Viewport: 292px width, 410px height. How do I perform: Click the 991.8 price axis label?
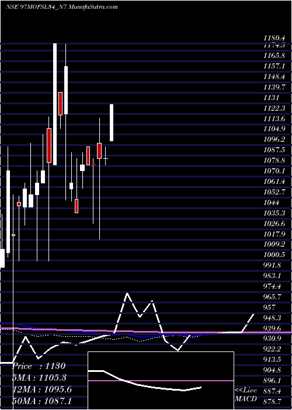tap(273, 265)
